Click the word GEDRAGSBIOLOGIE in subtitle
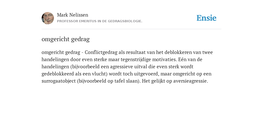This screenshot has width=263, height=131. [x=125, y=21]
